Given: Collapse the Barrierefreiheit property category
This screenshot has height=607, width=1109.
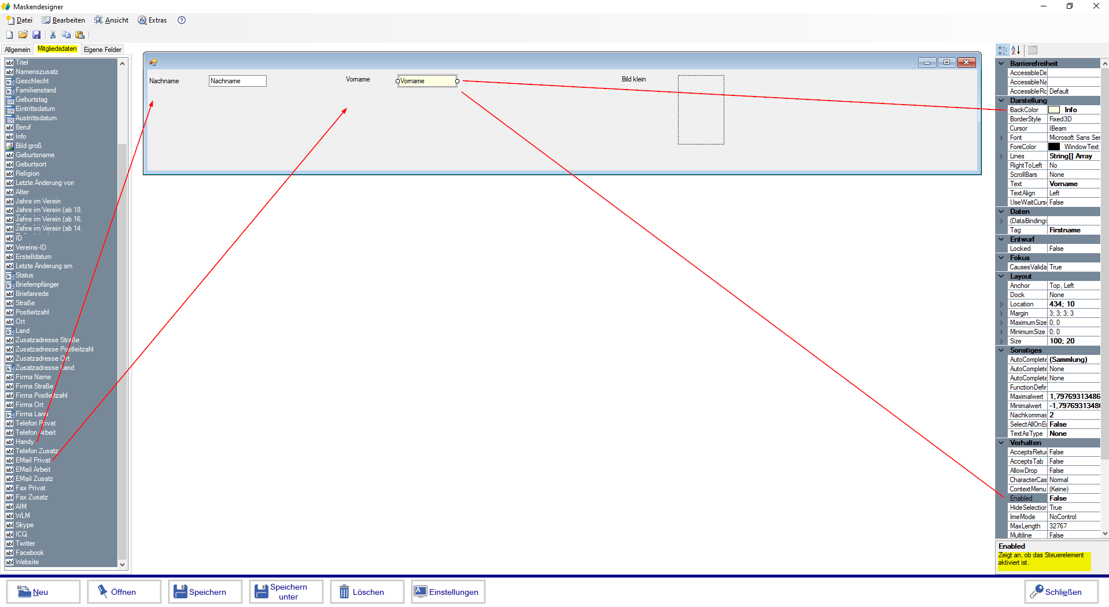Looking at the screenshot, I should tap(1001, 64).
